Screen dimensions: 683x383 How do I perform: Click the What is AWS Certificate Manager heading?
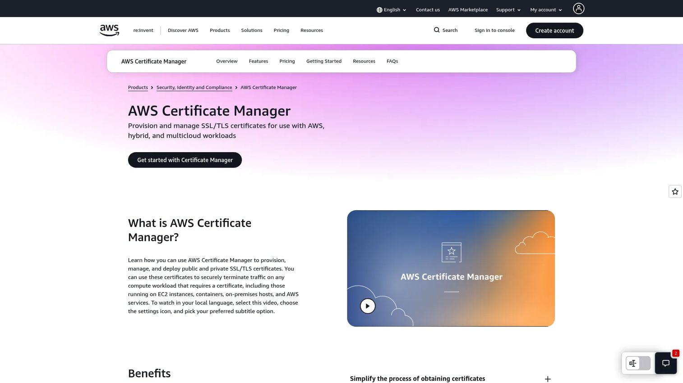(189, 230)
